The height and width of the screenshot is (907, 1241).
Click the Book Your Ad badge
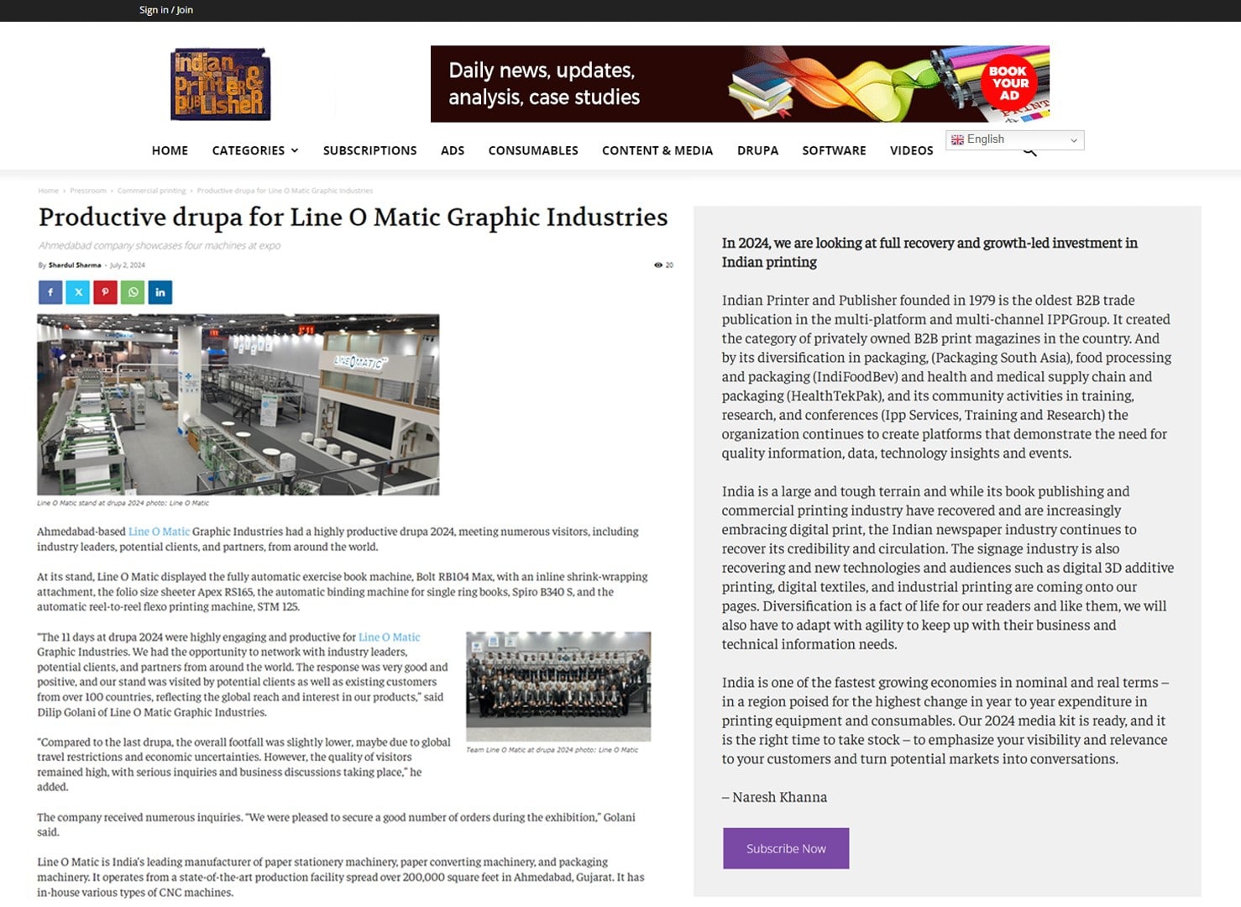[x=1008, y=82]
